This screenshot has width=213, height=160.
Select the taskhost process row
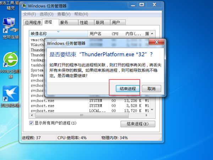coord(37,65)
